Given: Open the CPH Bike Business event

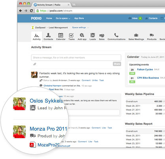Looking at the screenshot, I should (148, 78).
